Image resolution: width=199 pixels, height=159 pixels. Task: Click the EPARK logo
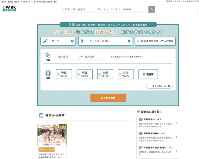[x=9, y=8]
